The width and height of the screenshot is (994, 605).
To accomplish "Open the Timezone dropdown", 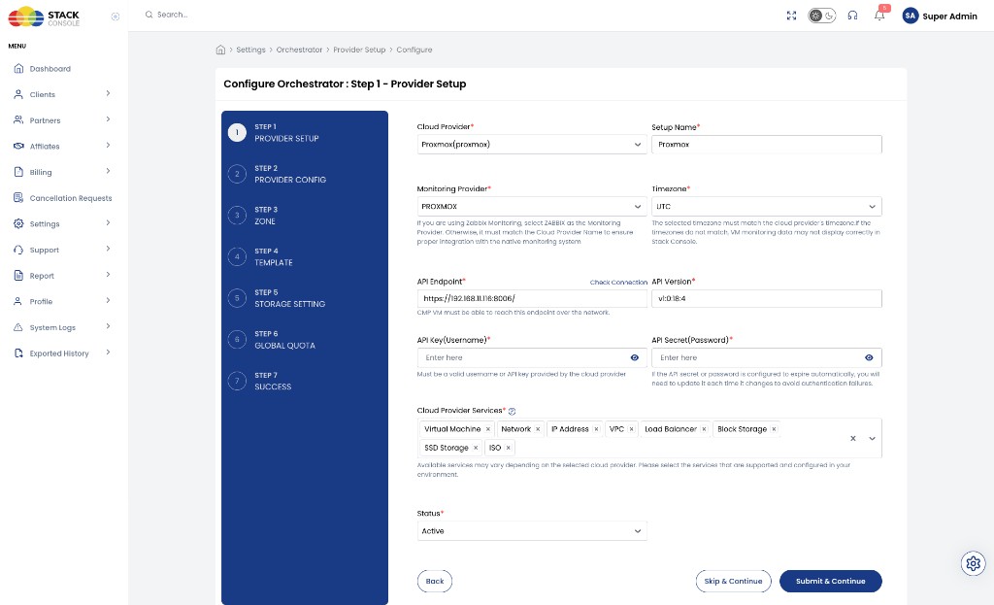I will (x=767, y=206).
